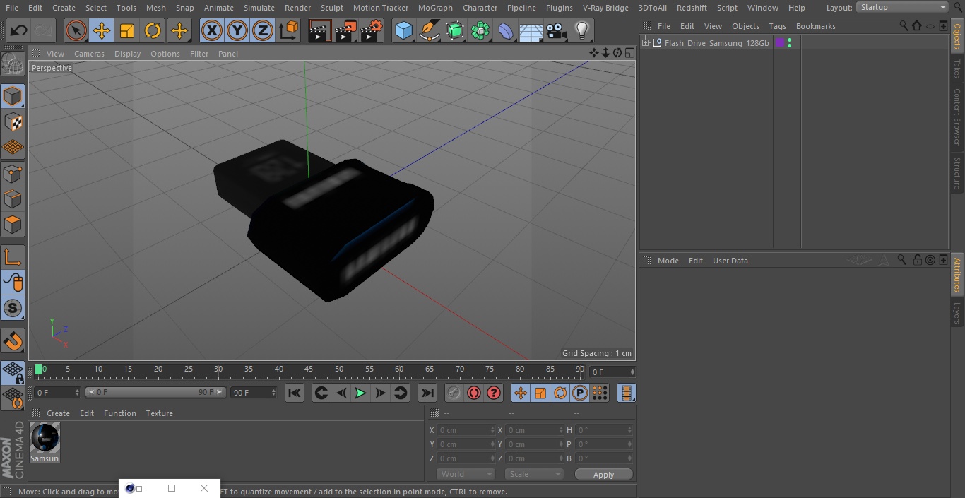Viewport: 965px width, 498px height.
Task: Open the Bend deformer icon
Action: click(506, 30)
